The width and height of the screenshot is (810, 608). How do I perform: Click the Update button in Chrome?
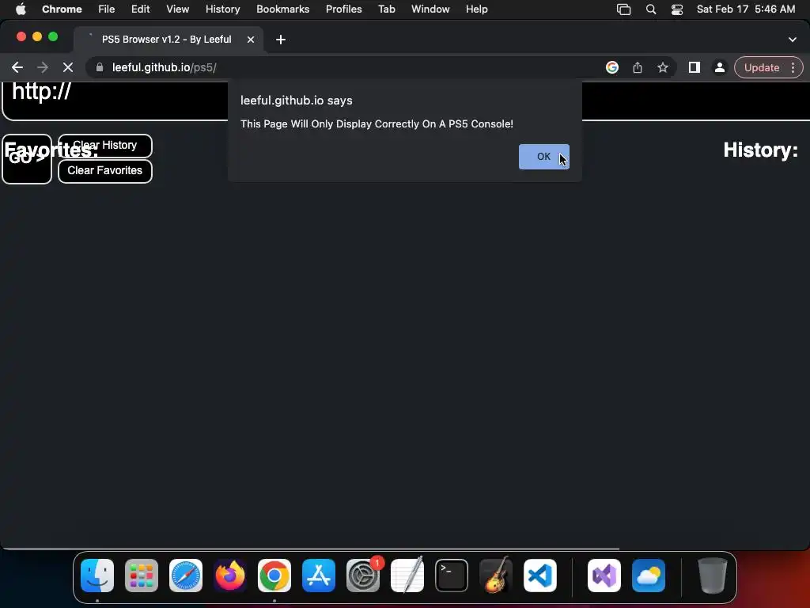[x=762, y=68]
